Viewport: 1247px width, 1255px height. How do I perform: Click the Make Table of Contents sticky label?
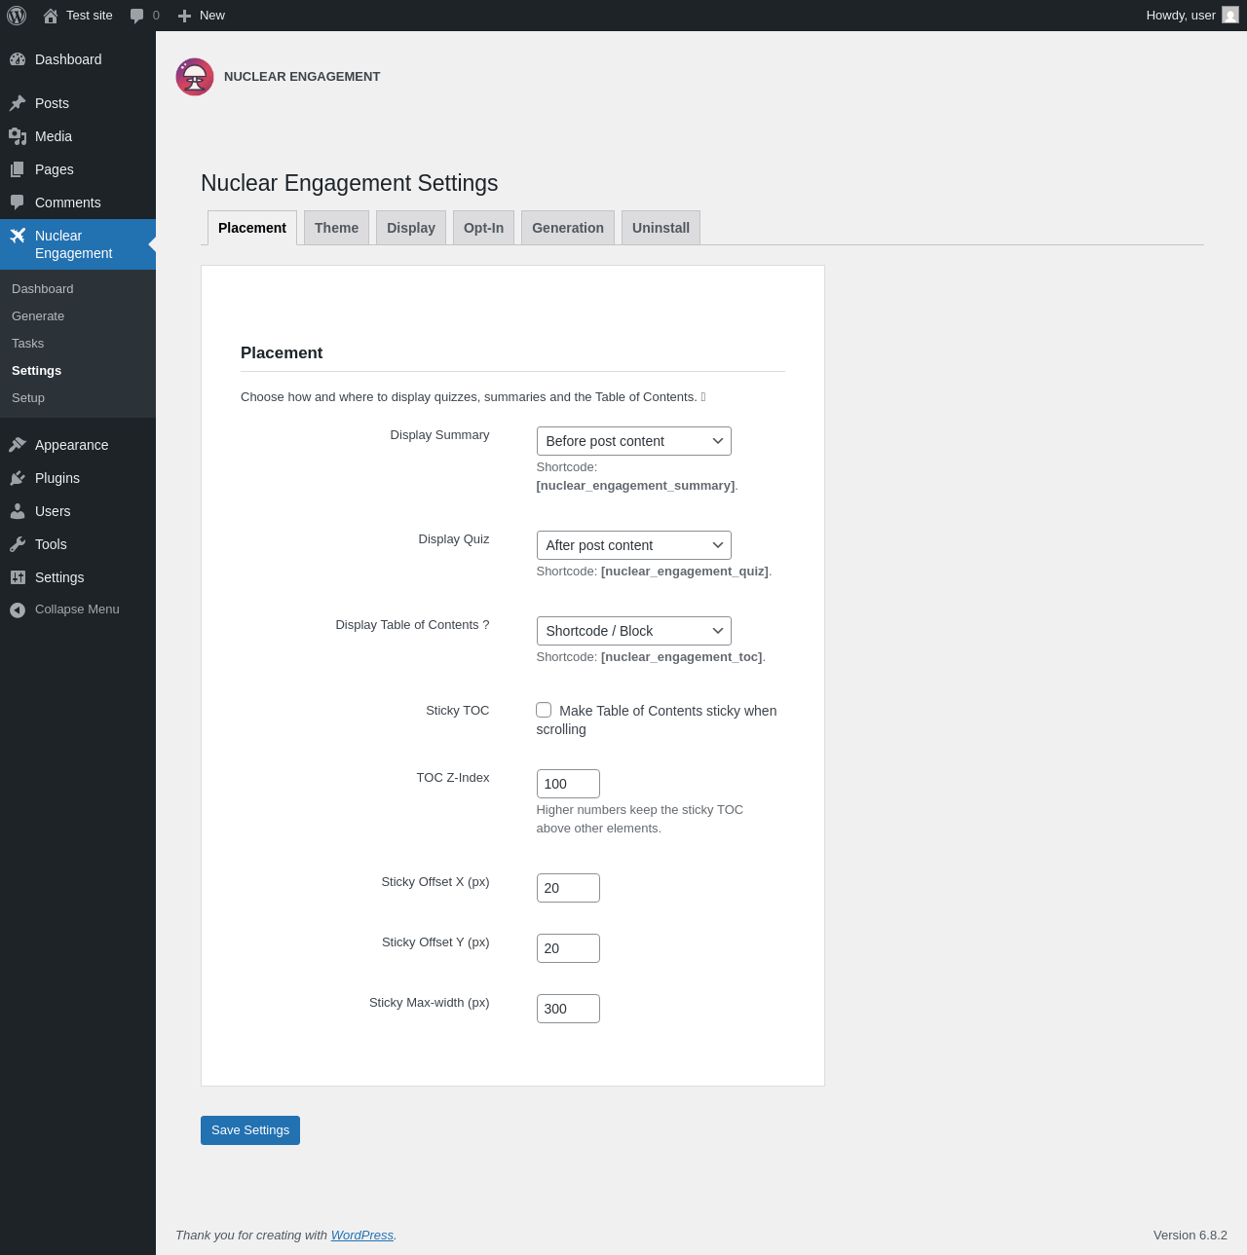[x=657, y=720]
